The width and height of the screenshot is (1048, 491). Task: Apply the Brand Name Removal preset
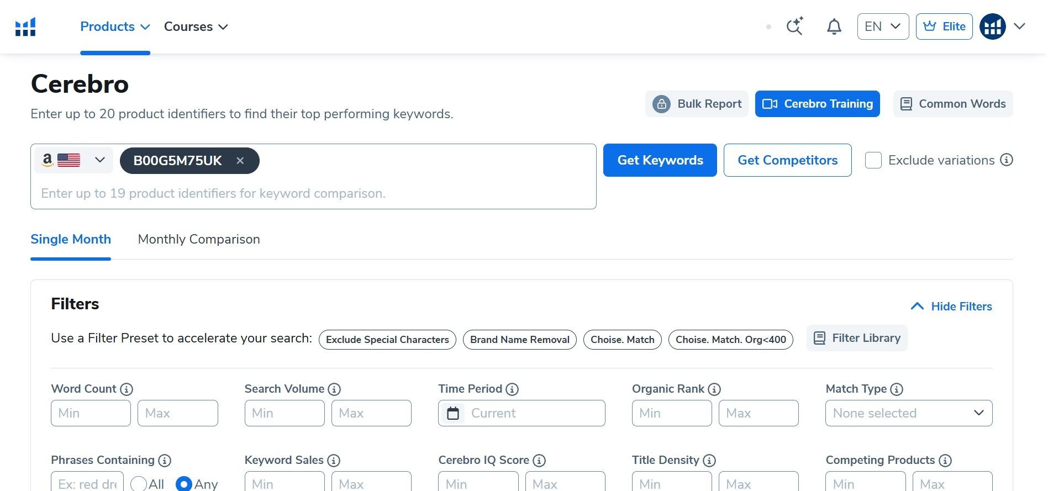[520, 340]
